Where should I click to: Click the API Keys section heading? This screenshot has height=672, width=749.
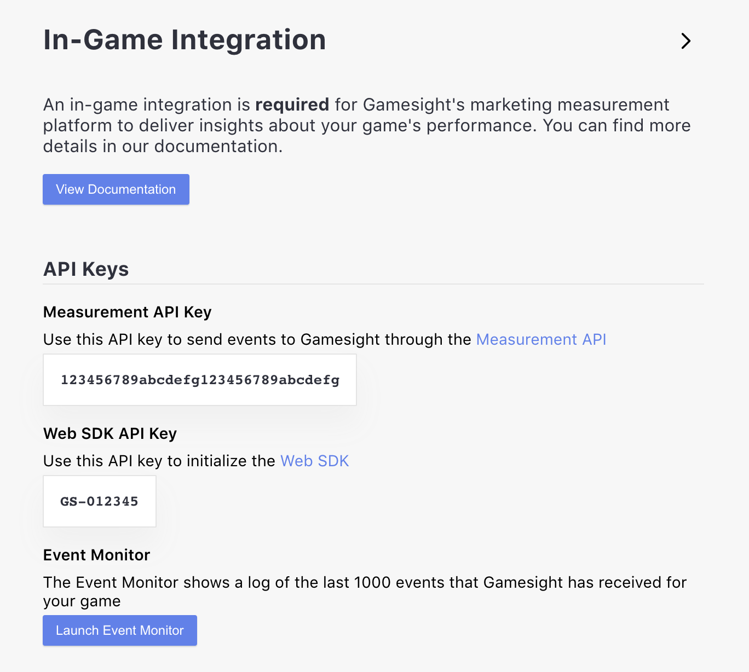coord(86,269)
